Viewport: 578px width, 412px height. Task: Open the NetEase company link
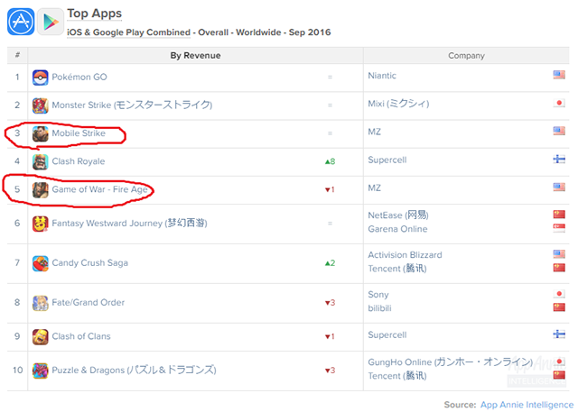pos(398,215)
